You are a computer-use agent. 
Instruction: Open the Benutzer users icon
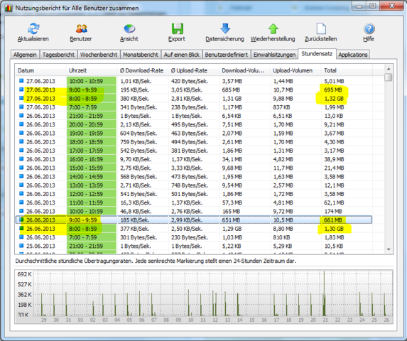81,28
